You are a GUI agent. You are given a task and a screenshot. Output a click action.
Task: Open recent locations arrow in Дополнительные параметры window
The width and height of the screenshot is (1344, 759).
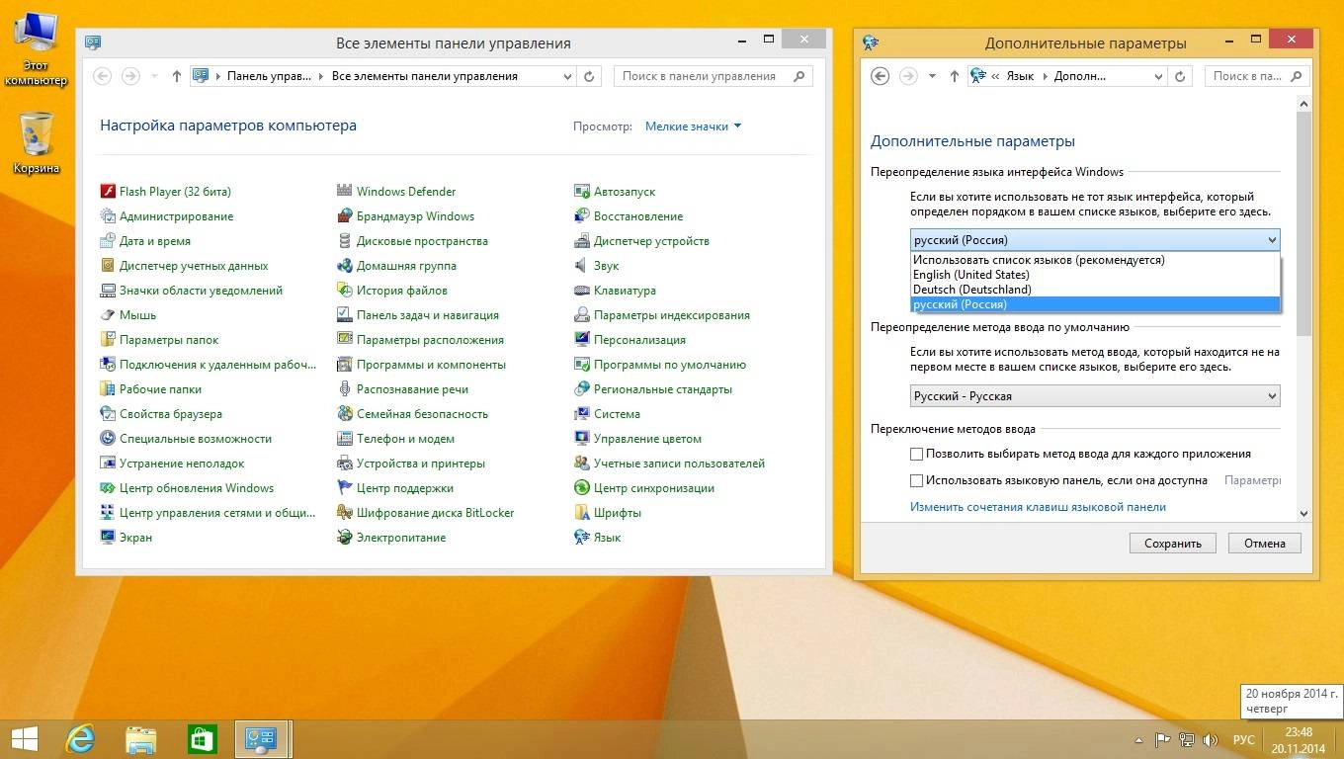click(932, 76)
